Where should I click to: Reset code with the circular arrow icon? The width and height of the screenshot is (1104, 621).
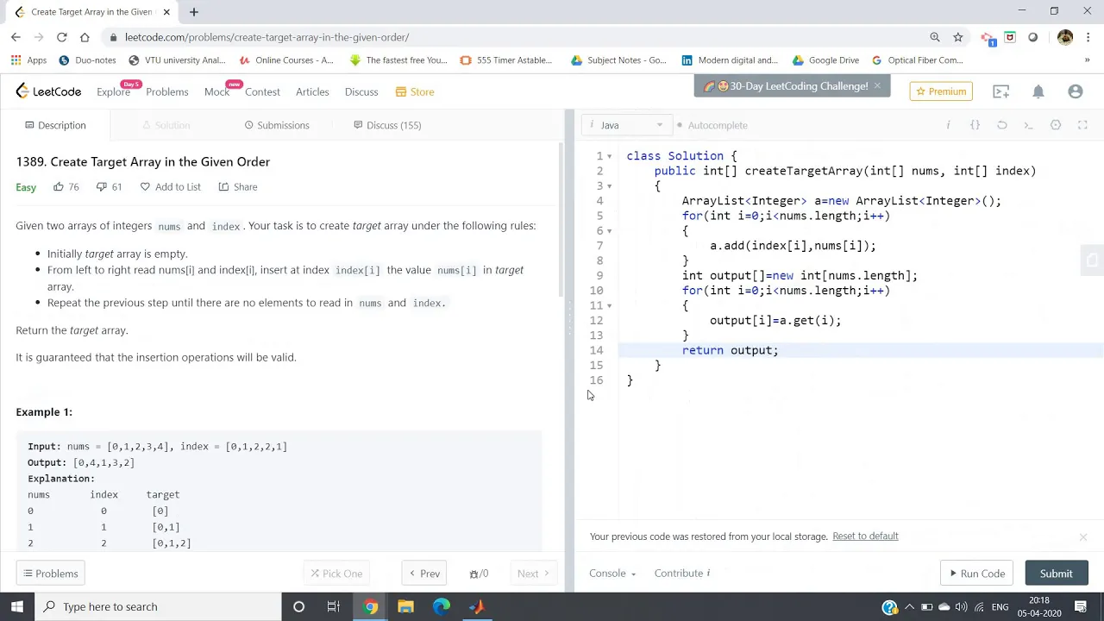click(1001, 125)
